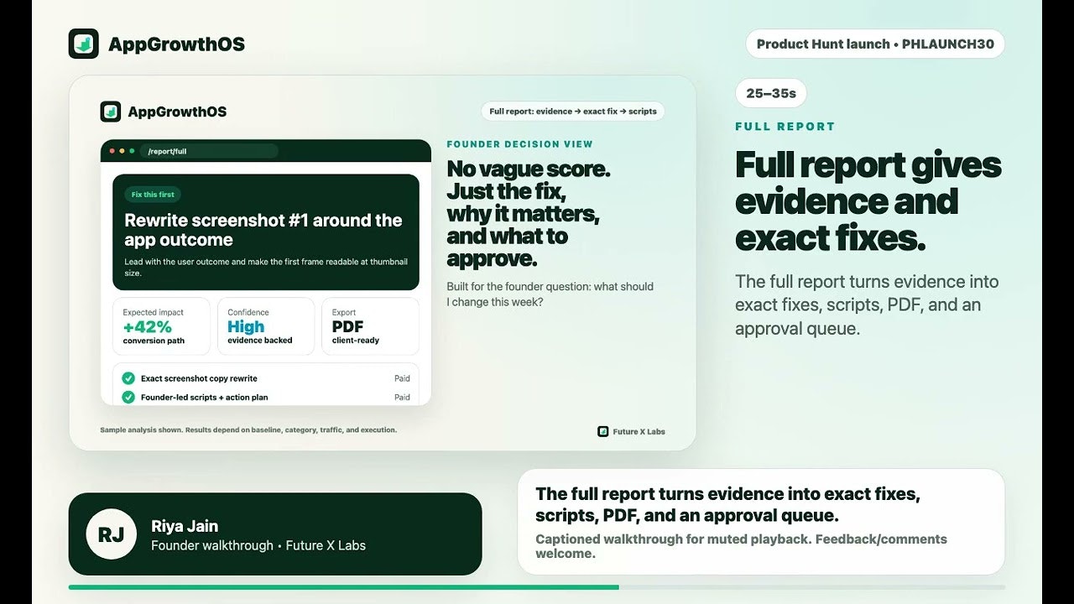
Task: Click the red dot in the mock browser bar
Action: click(x=112, y=151)
